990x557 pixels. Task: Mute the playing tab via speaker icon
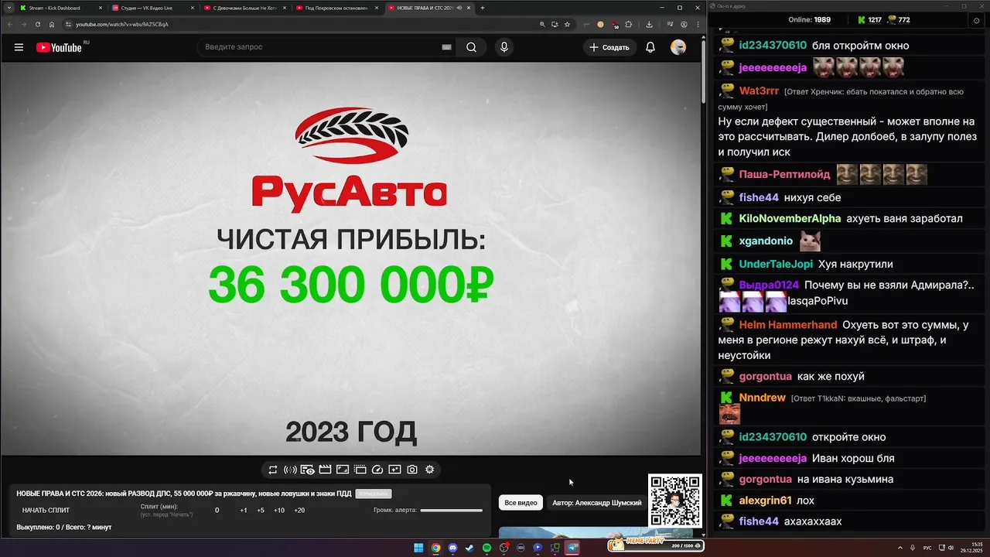point(459,8)
